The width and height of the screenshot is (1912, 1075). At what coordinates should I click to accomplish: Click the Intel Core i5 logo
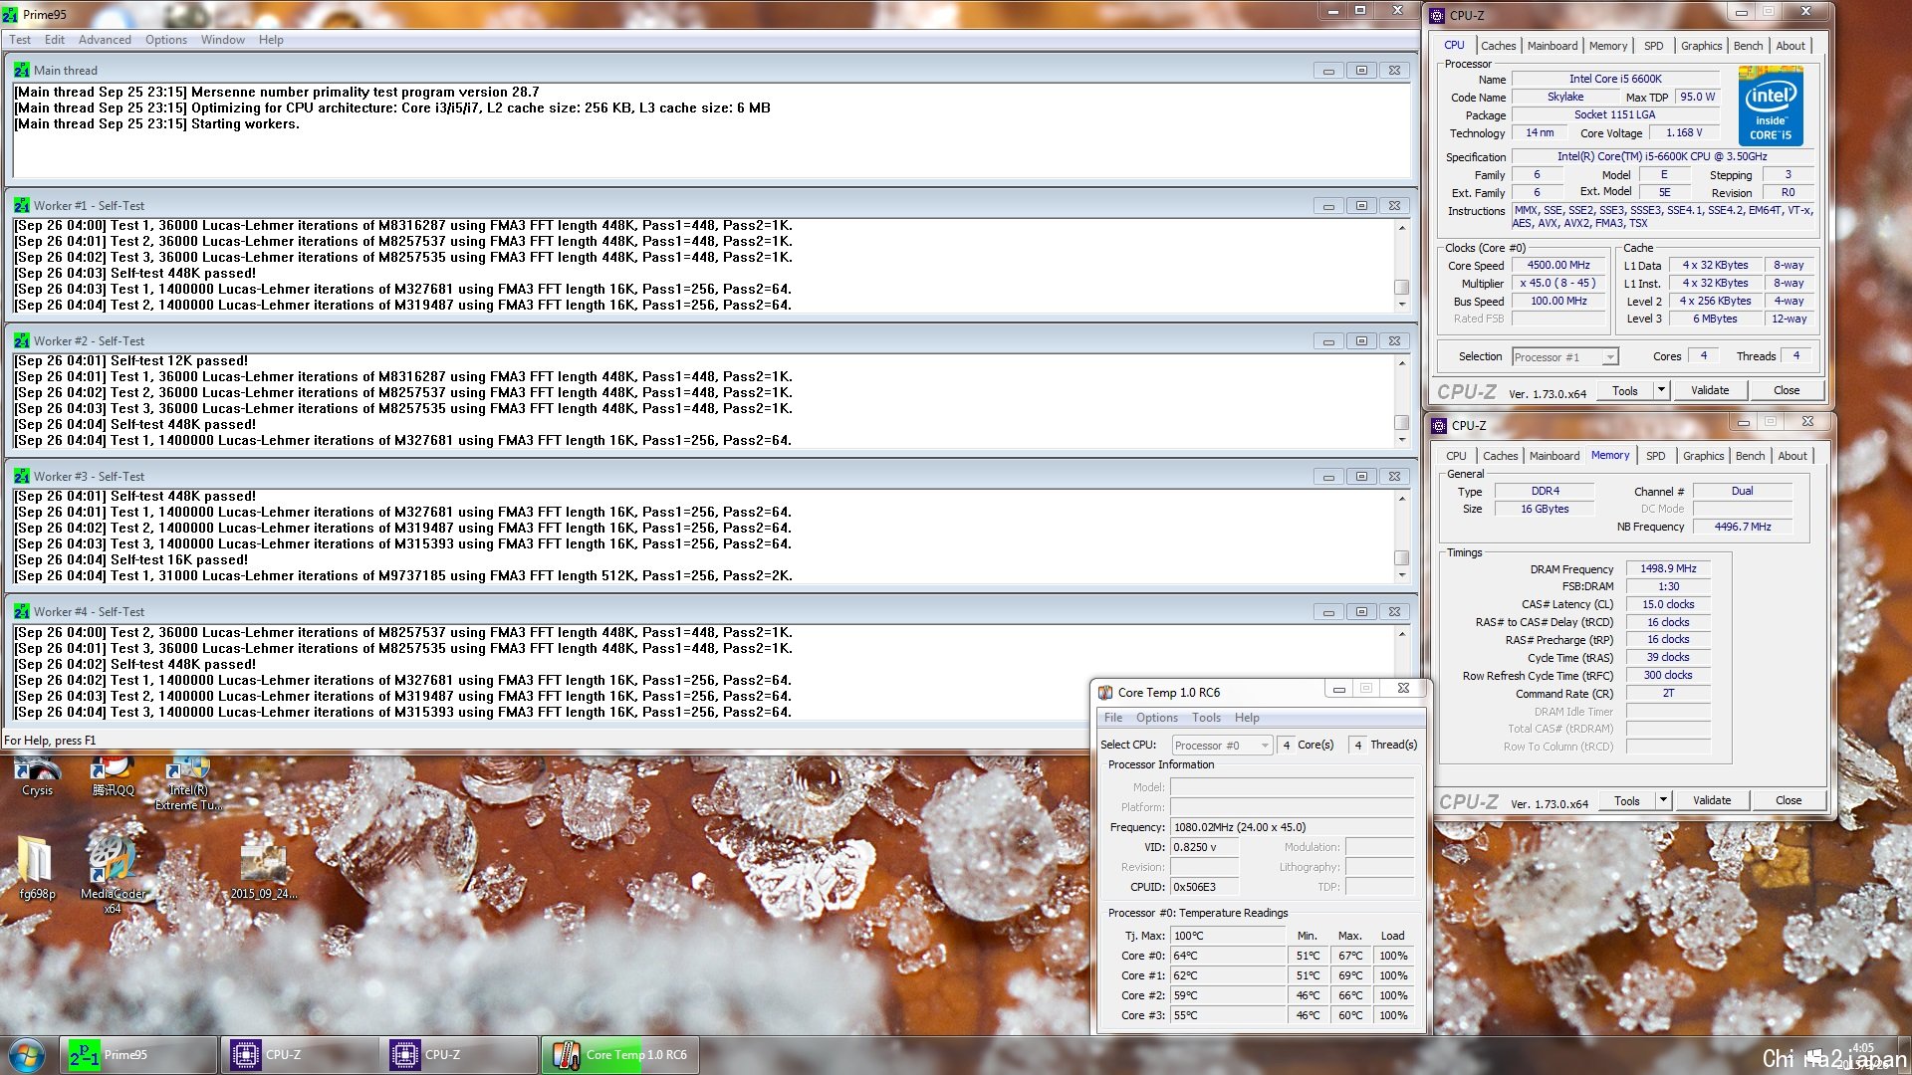click(x=1771, y=106)
